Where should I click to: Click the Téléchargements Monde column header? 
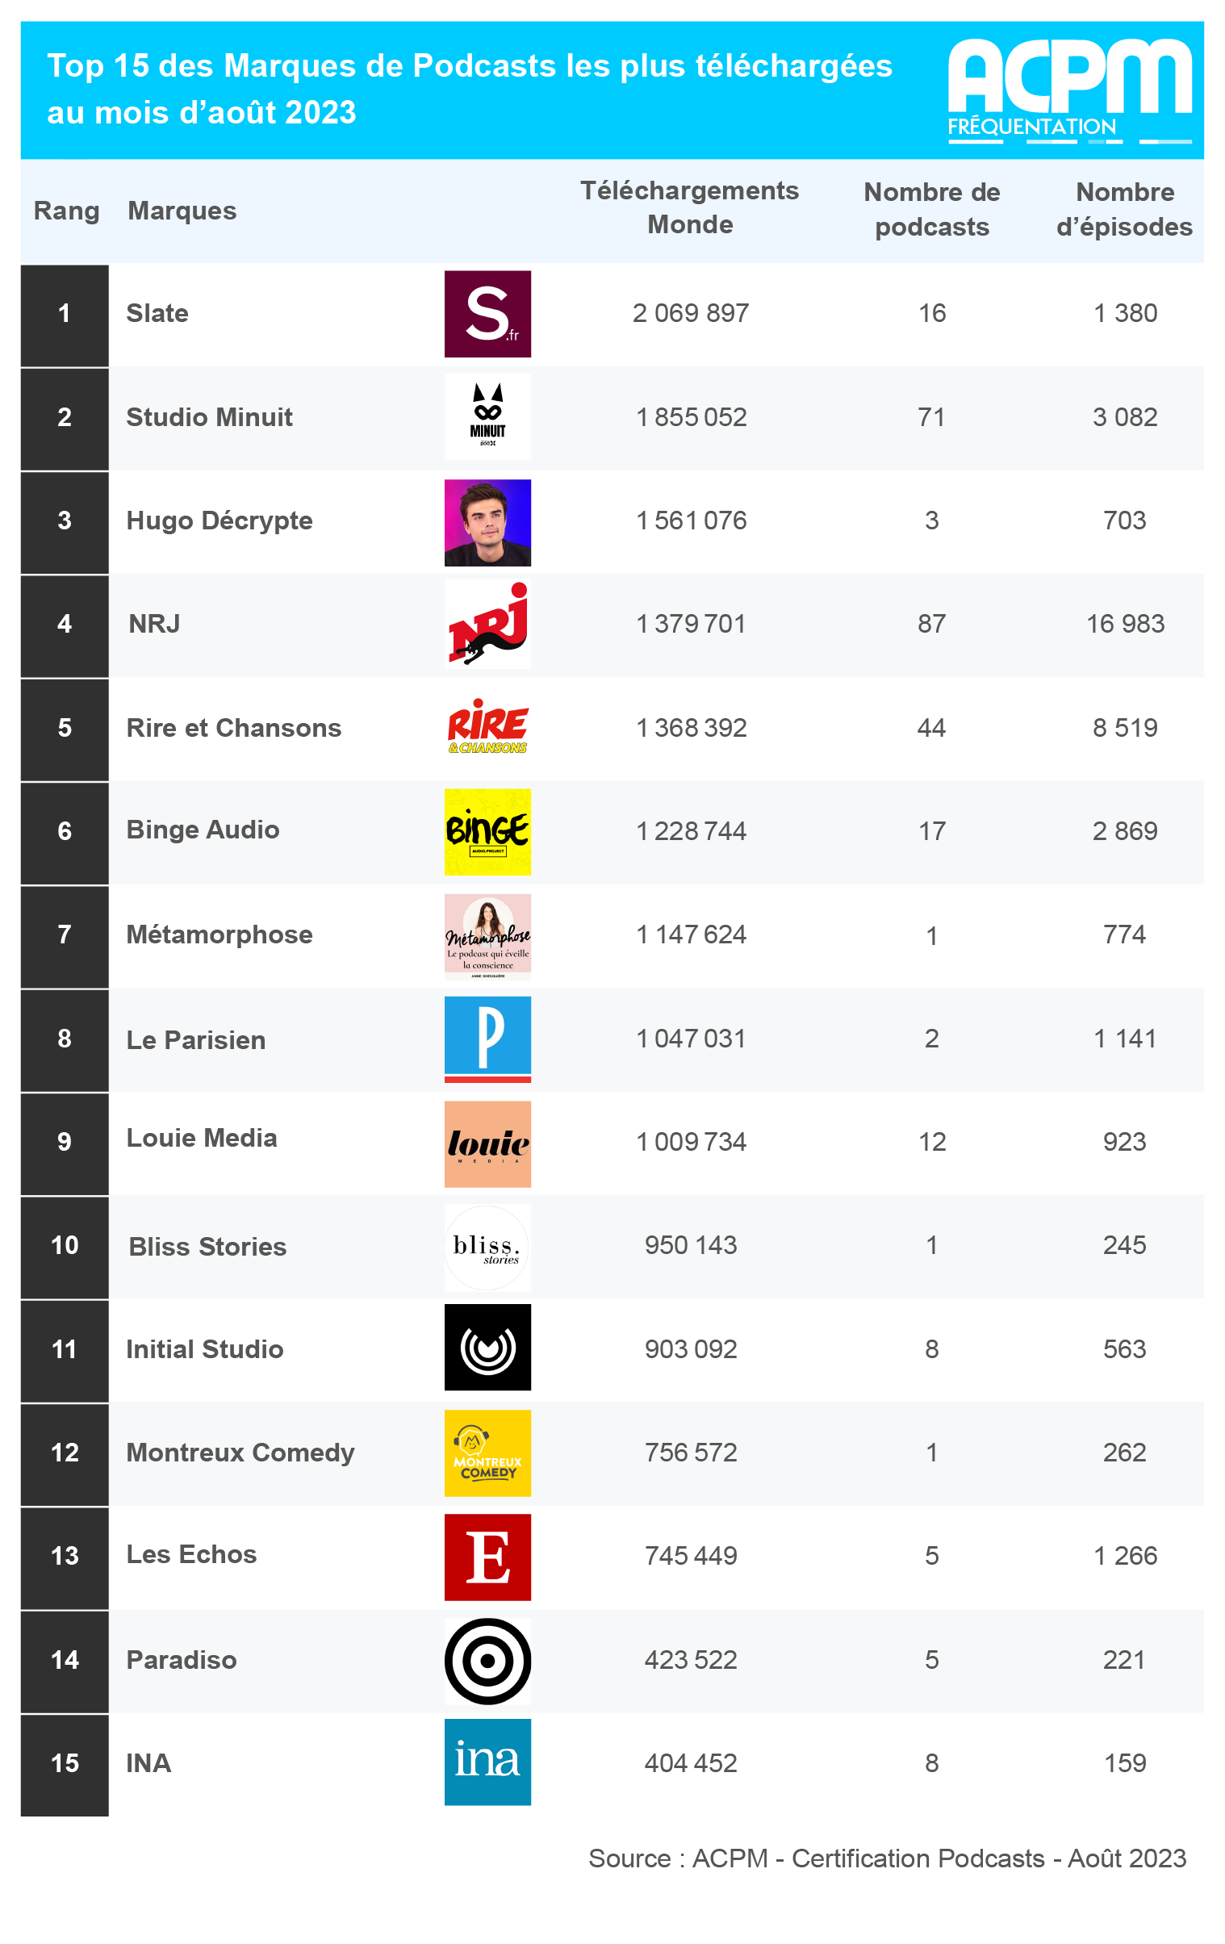pyautogui.click(x=689, y=207)
